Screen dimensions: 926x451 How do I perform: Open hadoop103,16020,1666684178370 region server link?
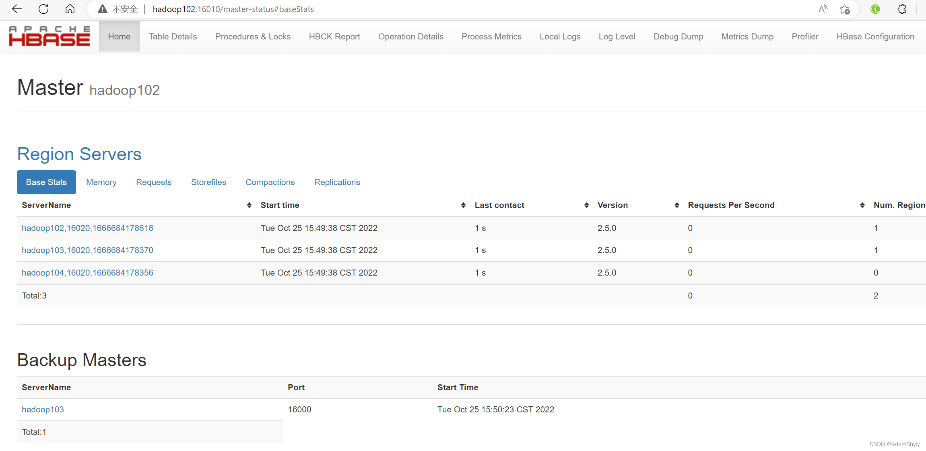click(87, 250)
